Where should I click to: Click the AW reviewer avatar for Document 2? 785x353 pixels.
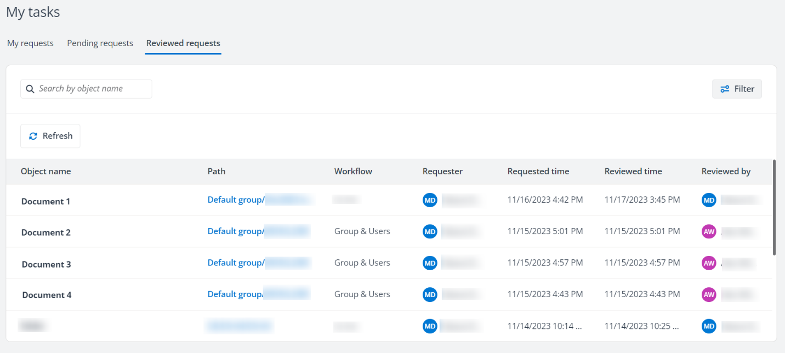click(709, 231)
